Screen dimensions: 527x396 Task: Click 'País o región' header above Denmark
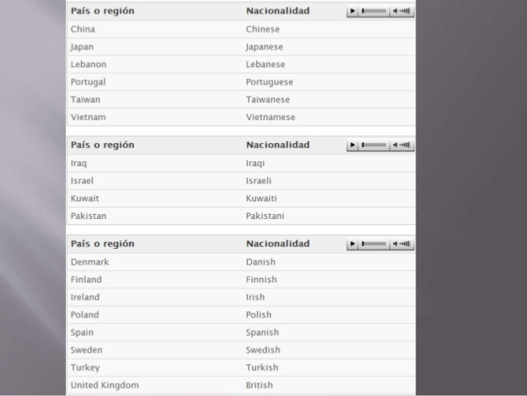click(102, 245)
